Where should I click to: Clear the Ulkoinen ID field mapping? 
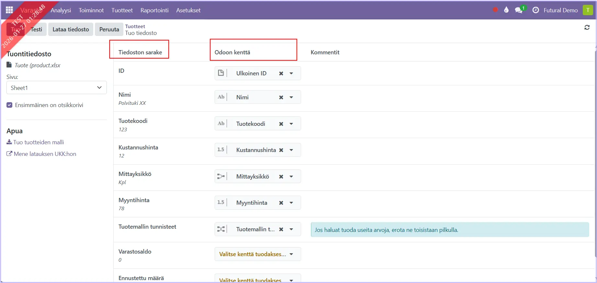(x=281, y=73)
